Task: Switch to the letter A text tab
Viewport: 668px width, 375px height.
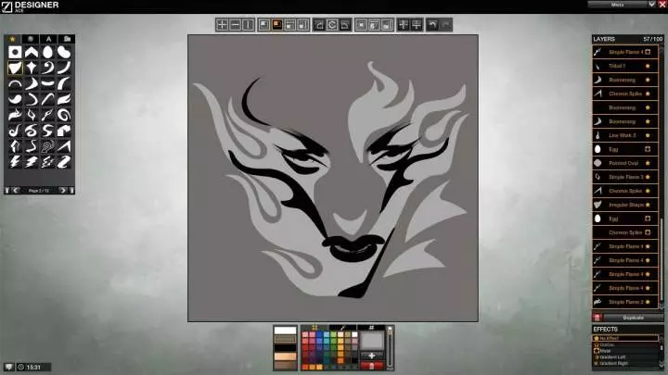Action: point(48,38)
